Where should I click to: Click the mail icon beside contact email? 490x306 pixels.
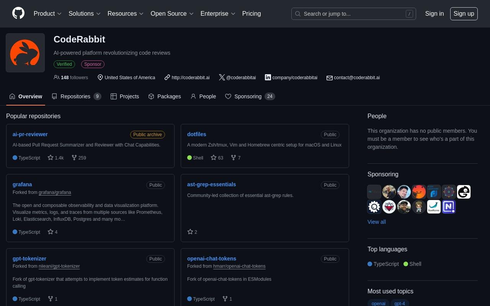click(x=329, y=78)
